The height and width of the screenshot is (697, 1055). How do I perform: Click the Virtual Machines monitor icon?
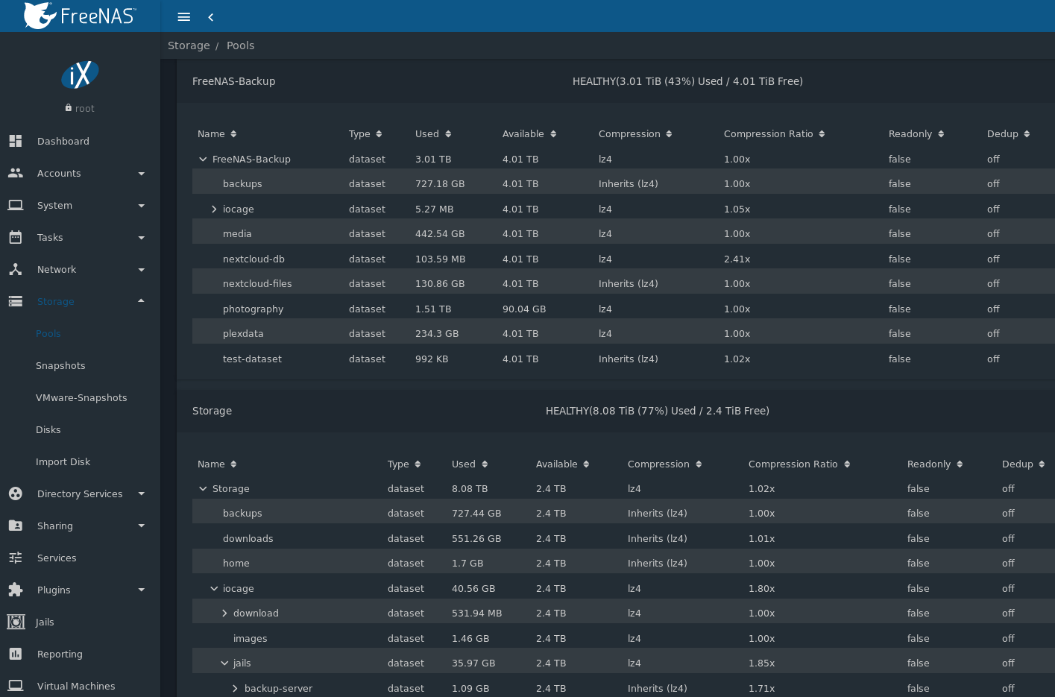tap(16, 686)
